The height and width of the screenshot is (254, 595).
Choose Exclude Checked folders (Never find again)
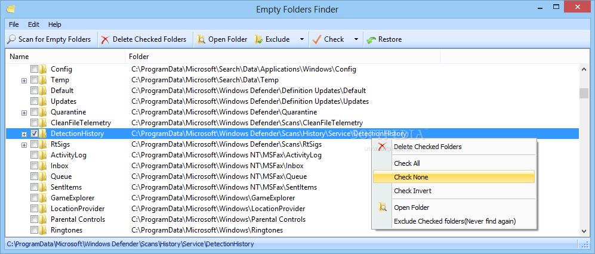[454, 221]
